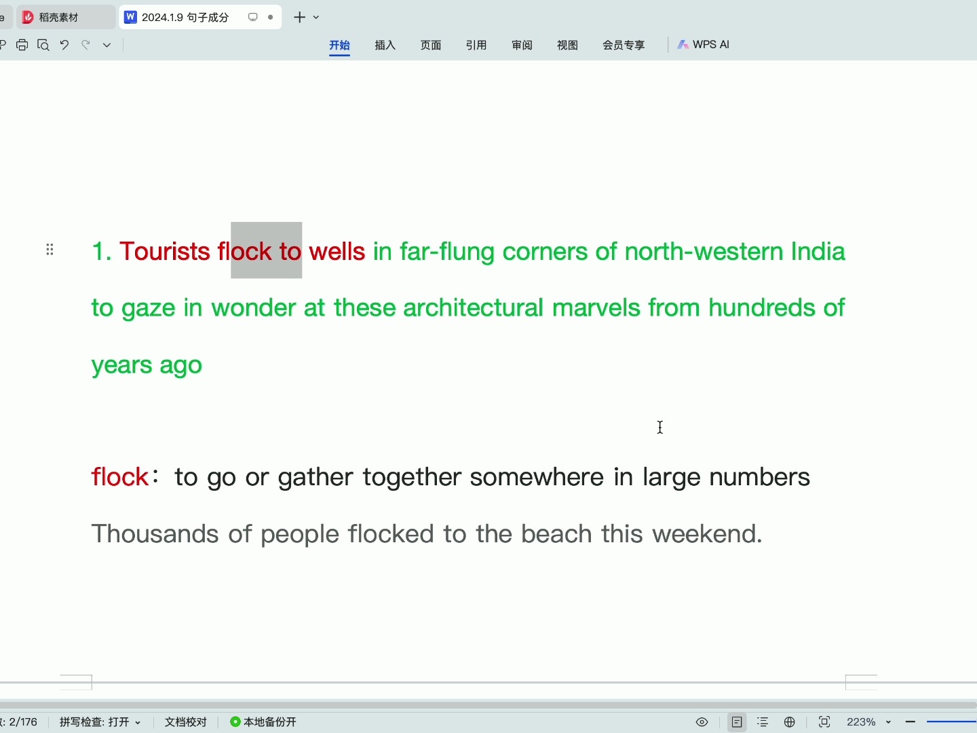Screen dimensions: 977x733
Task: Click 'years ago' text line
Action: pos(147,366)
